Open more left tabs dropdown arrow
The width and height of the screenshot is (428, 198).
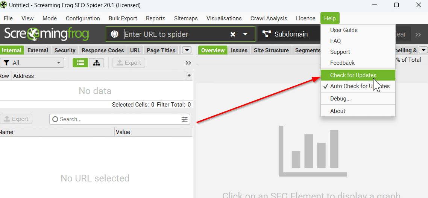tap(187, 50)
